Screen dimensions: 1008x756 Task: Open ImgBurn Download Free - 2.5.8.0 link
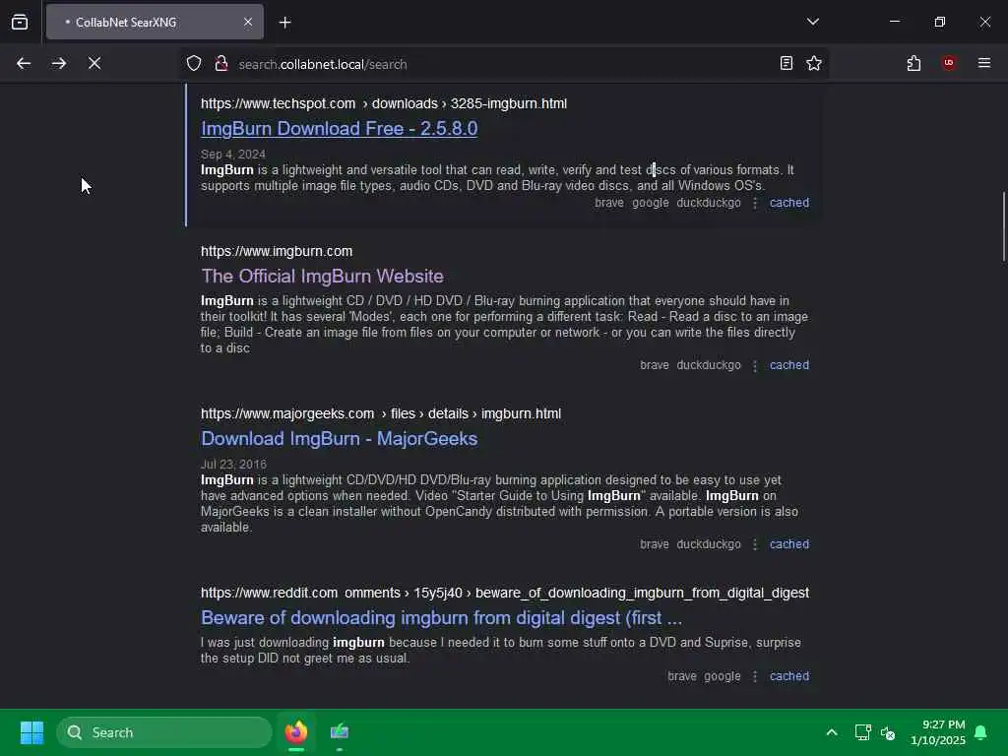(x=339, y=129)
